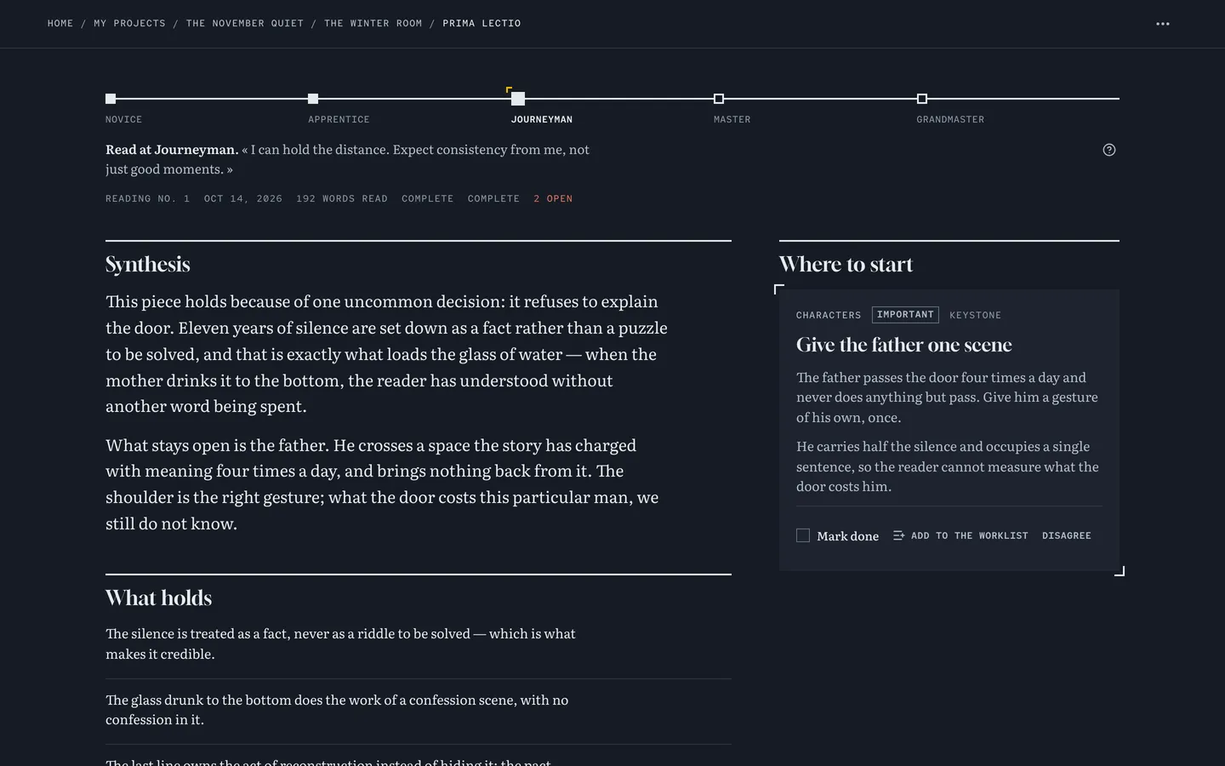Click the add-to-worklist list icon
Screen dimensions: 1225x766
(x=898, y=535)
